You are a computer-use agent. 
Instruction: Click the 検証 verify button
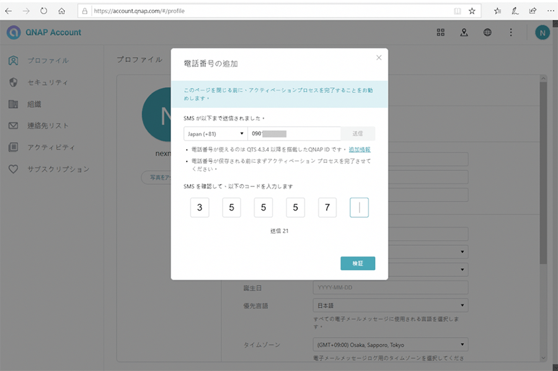point(358,263)
